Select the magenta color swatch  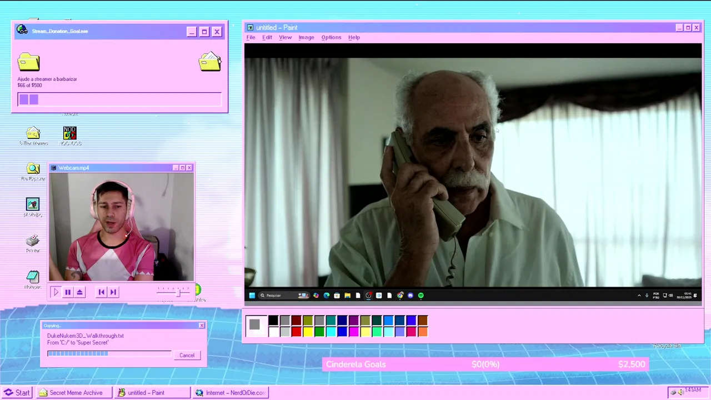point(354,332)
